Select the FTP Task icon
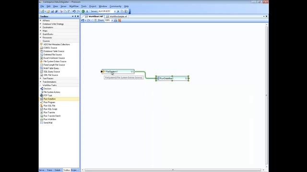The image size is (307, 172). pos(42,96)
